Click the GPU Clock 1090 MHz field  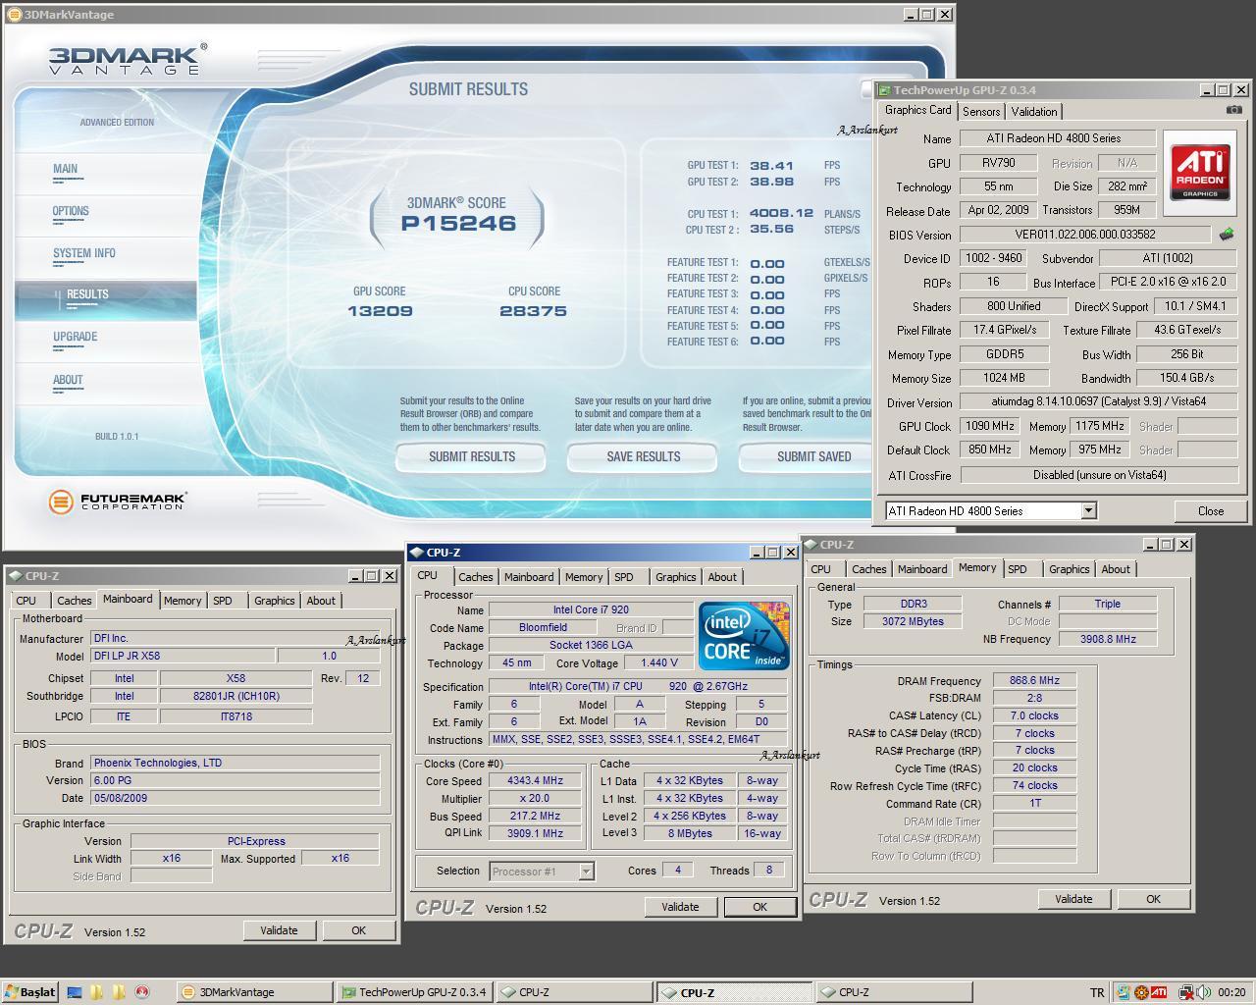coord(989,426)
